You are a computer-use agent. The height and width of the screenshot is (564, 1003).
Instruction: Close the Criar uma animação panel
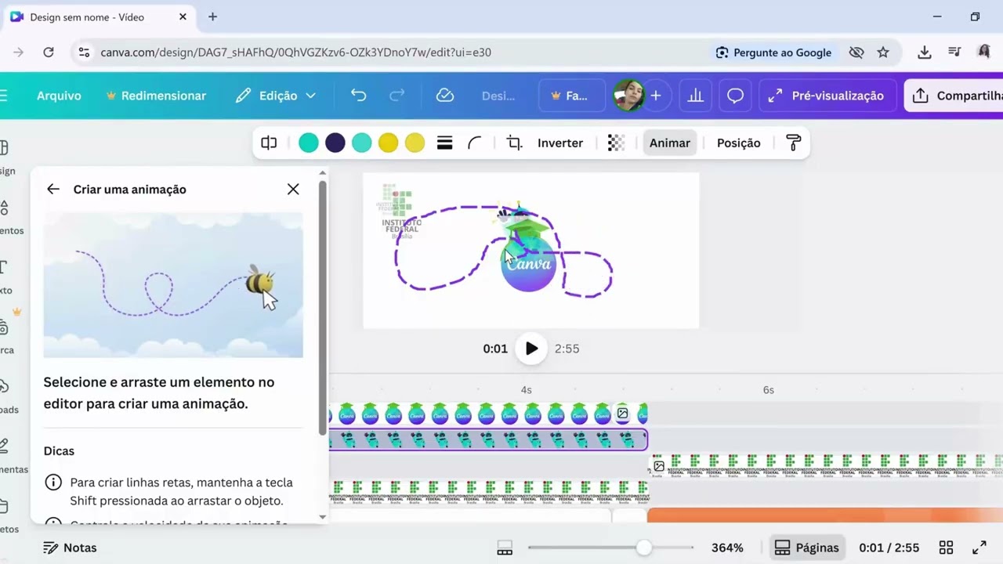293,189
